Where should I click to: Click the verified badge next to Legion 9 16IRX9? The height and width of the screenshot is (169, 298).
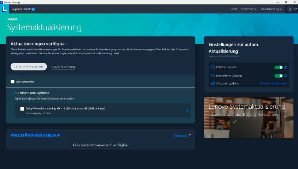33,9
